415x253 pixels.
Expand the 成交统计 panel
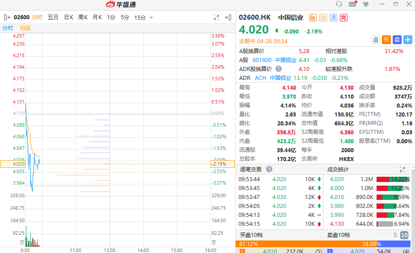pyautogui.click(x=402, y=170)
